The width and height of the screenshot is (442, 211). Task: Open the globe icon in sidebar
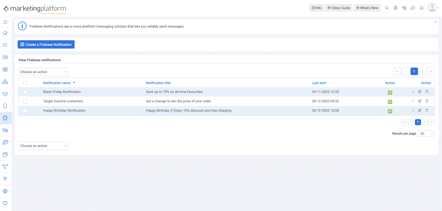tap(5, 191)
